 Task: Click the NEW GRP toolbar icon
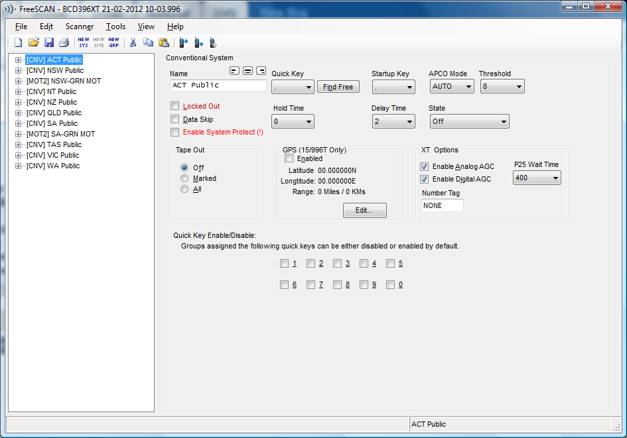click(113, 41)
